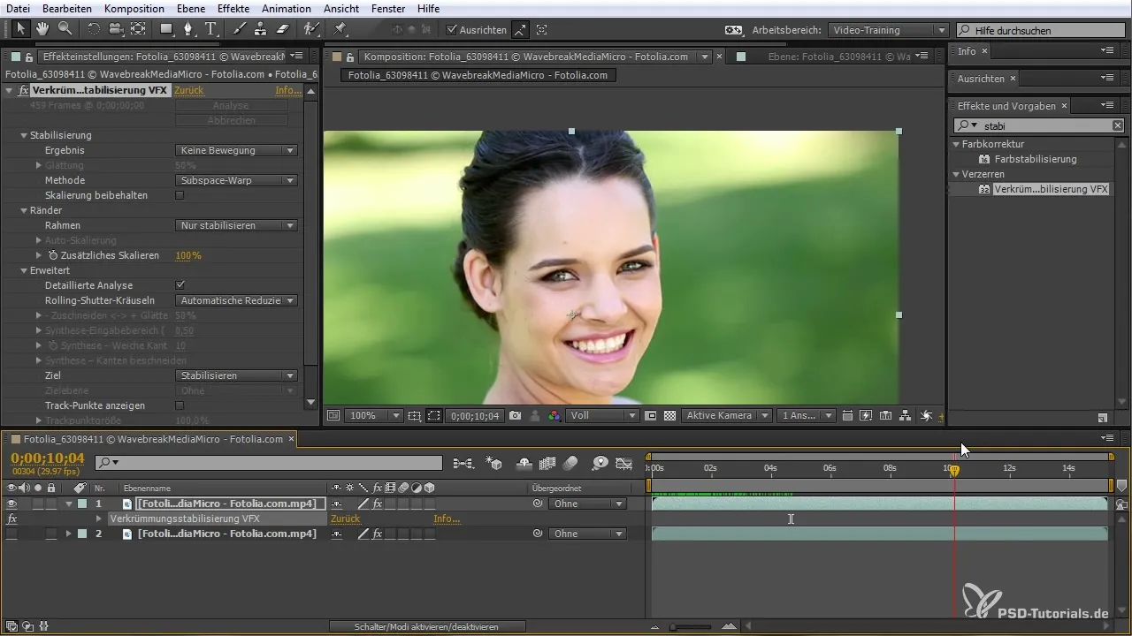Viewport: 1132px width, 636px height.
Task: Hide layer 1 with the eye toggle
Action: point(11,503)
